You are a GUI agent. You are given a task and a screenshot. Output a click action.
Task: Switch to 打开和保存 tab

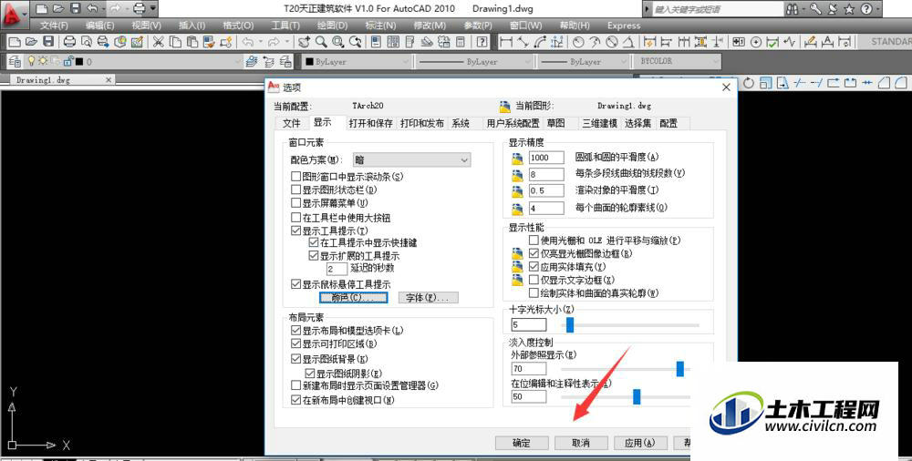pos(371,123)
